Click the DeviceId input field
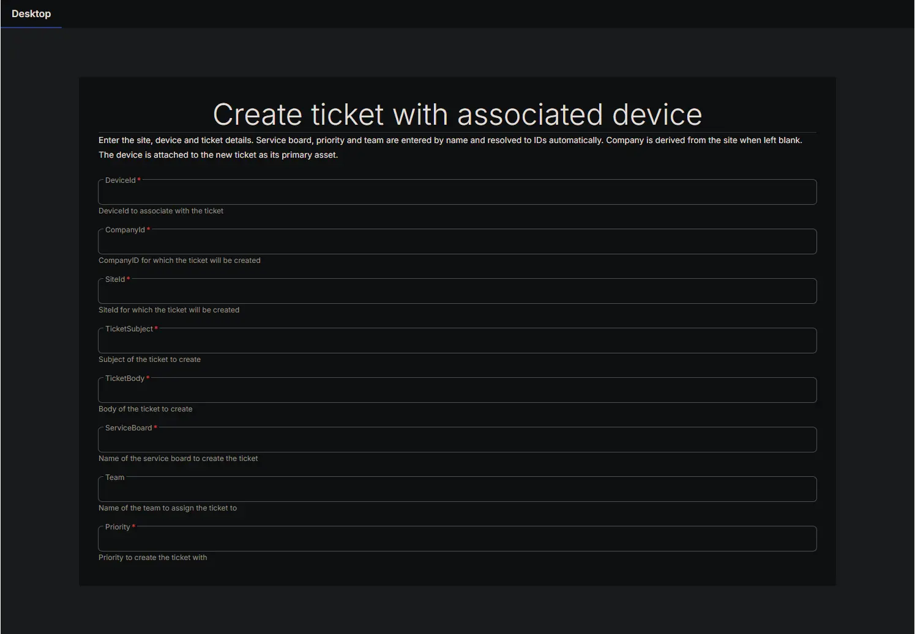The width and height of the screenshot is (915, 634). (x=457, y=192)
